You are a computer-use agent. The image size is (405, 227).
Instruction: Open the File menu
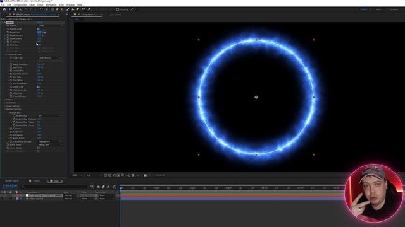(x=3, y=4)
